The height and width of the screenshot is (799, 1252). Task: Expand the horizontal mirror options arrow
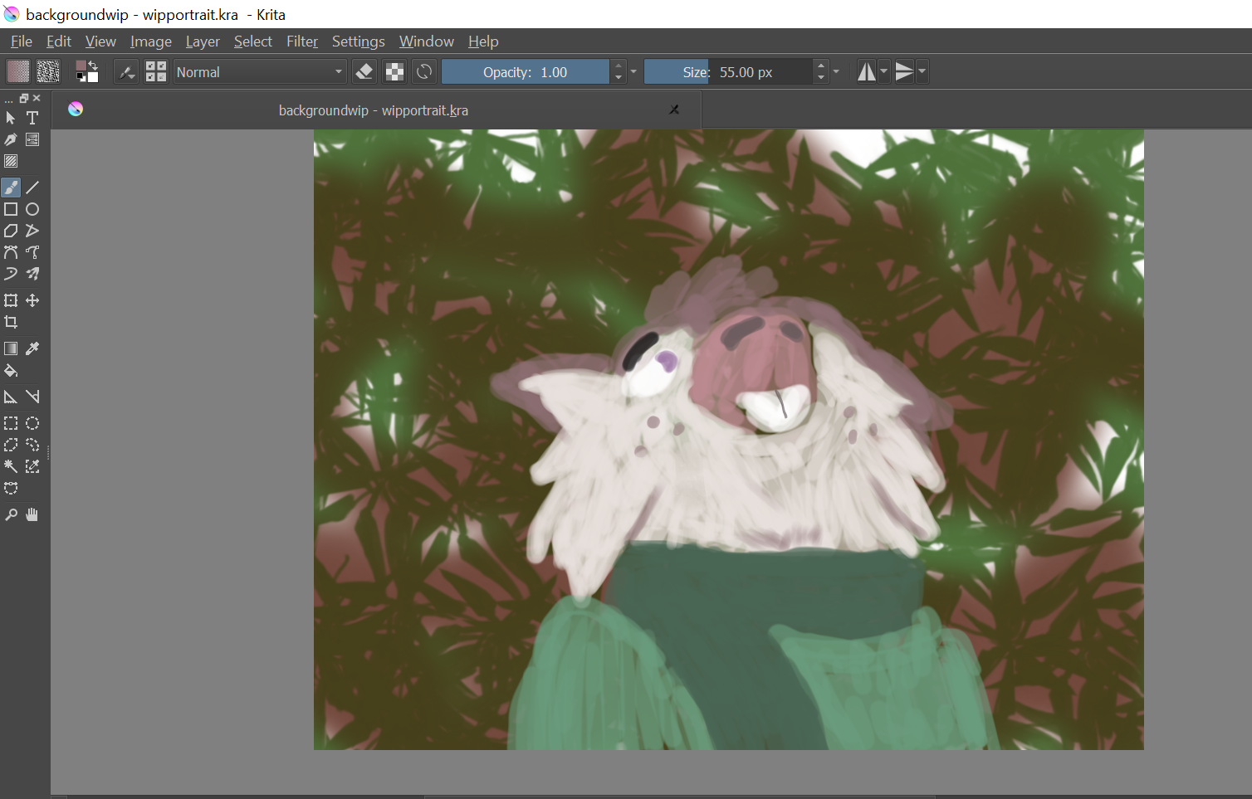(x=884, y=72)
